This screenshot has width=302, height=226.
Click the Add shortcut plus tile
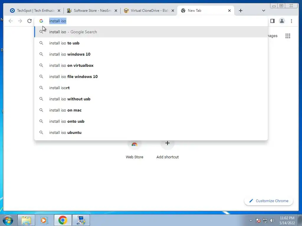[x=168, y=150]
